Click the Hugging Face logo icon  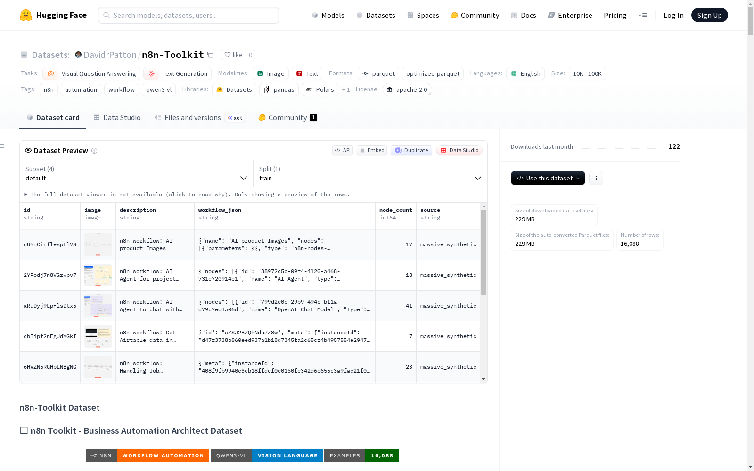[26, 15]
